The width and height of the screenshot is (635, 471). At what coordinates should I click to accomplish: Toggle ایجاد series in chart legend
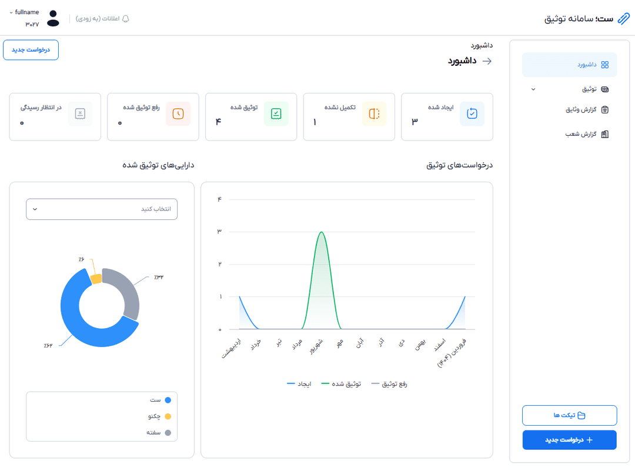point(299,384)
